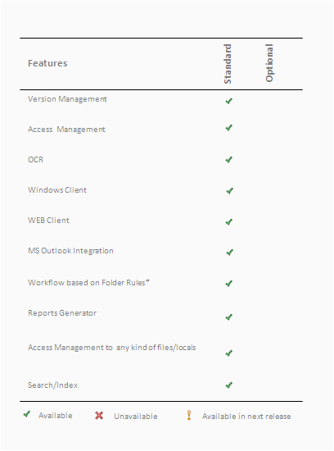Click the Features header text
334x451 pixels.
click(x=47, y=63)
